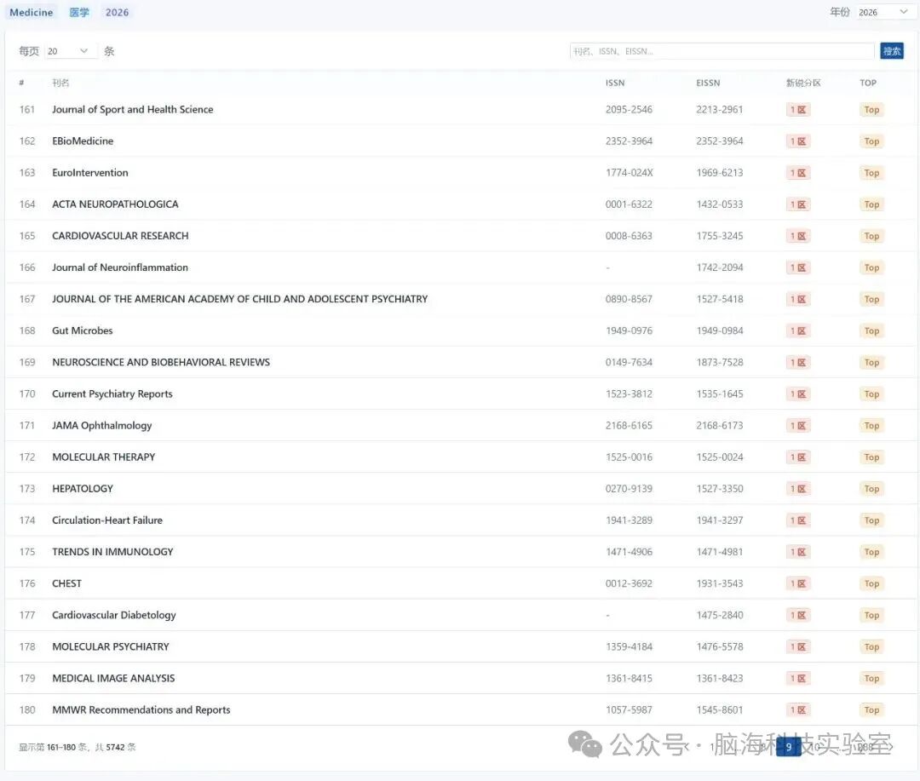The width and height of the screenshot is (920, 781).
Task: Select Current Psychiatry Reports entry
Action: [x=112, y=393]
